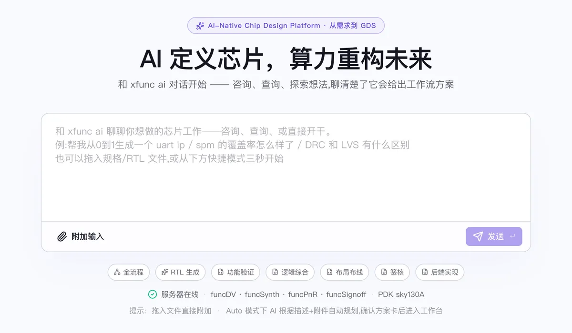Click the paperclip attach icon
This screenshot has height=333, width=572.
pos(61,236)
